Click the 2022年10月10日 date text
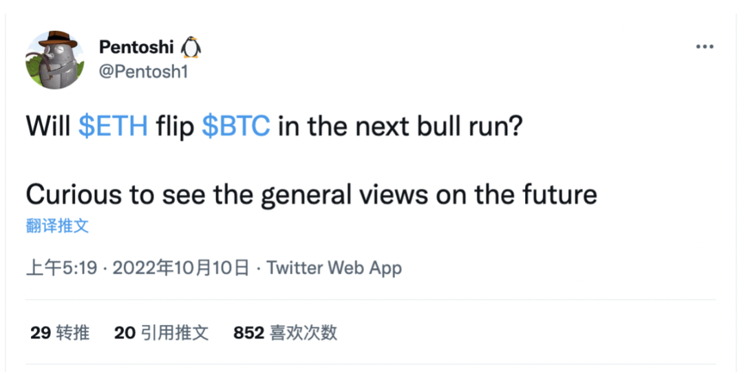 click(x=181, y=267)
